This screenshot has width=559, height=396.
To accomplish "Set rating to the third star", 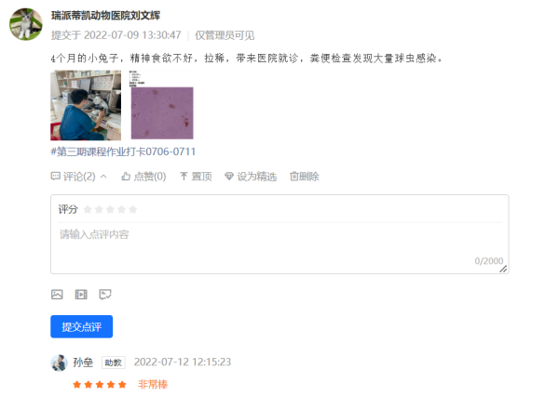I will coord(110,209).
